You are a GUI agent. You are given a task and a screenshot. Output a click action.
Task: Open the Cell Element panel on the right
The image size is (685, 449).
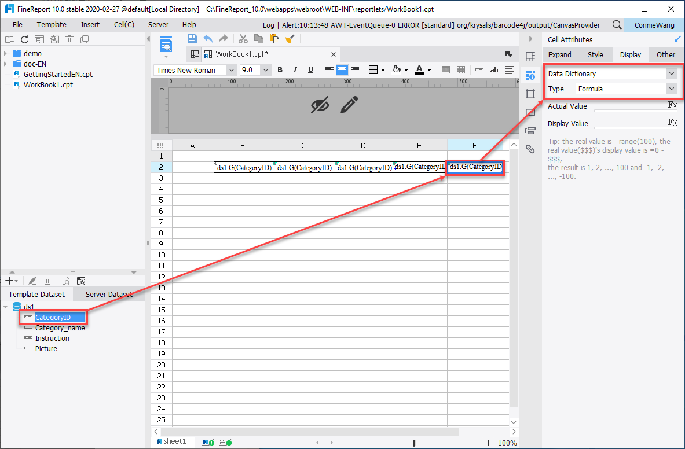(530, 56)
